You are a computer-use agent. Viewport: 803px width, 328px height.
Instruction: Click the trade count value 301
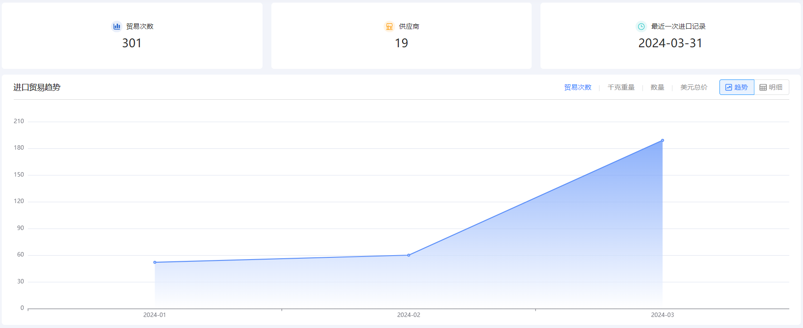132,43
